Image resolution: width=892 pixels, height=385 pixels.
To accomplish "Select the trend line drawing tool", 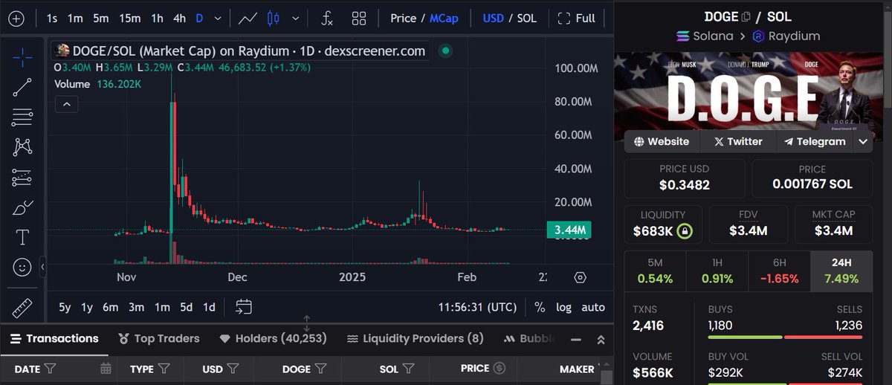I will 22,87.
